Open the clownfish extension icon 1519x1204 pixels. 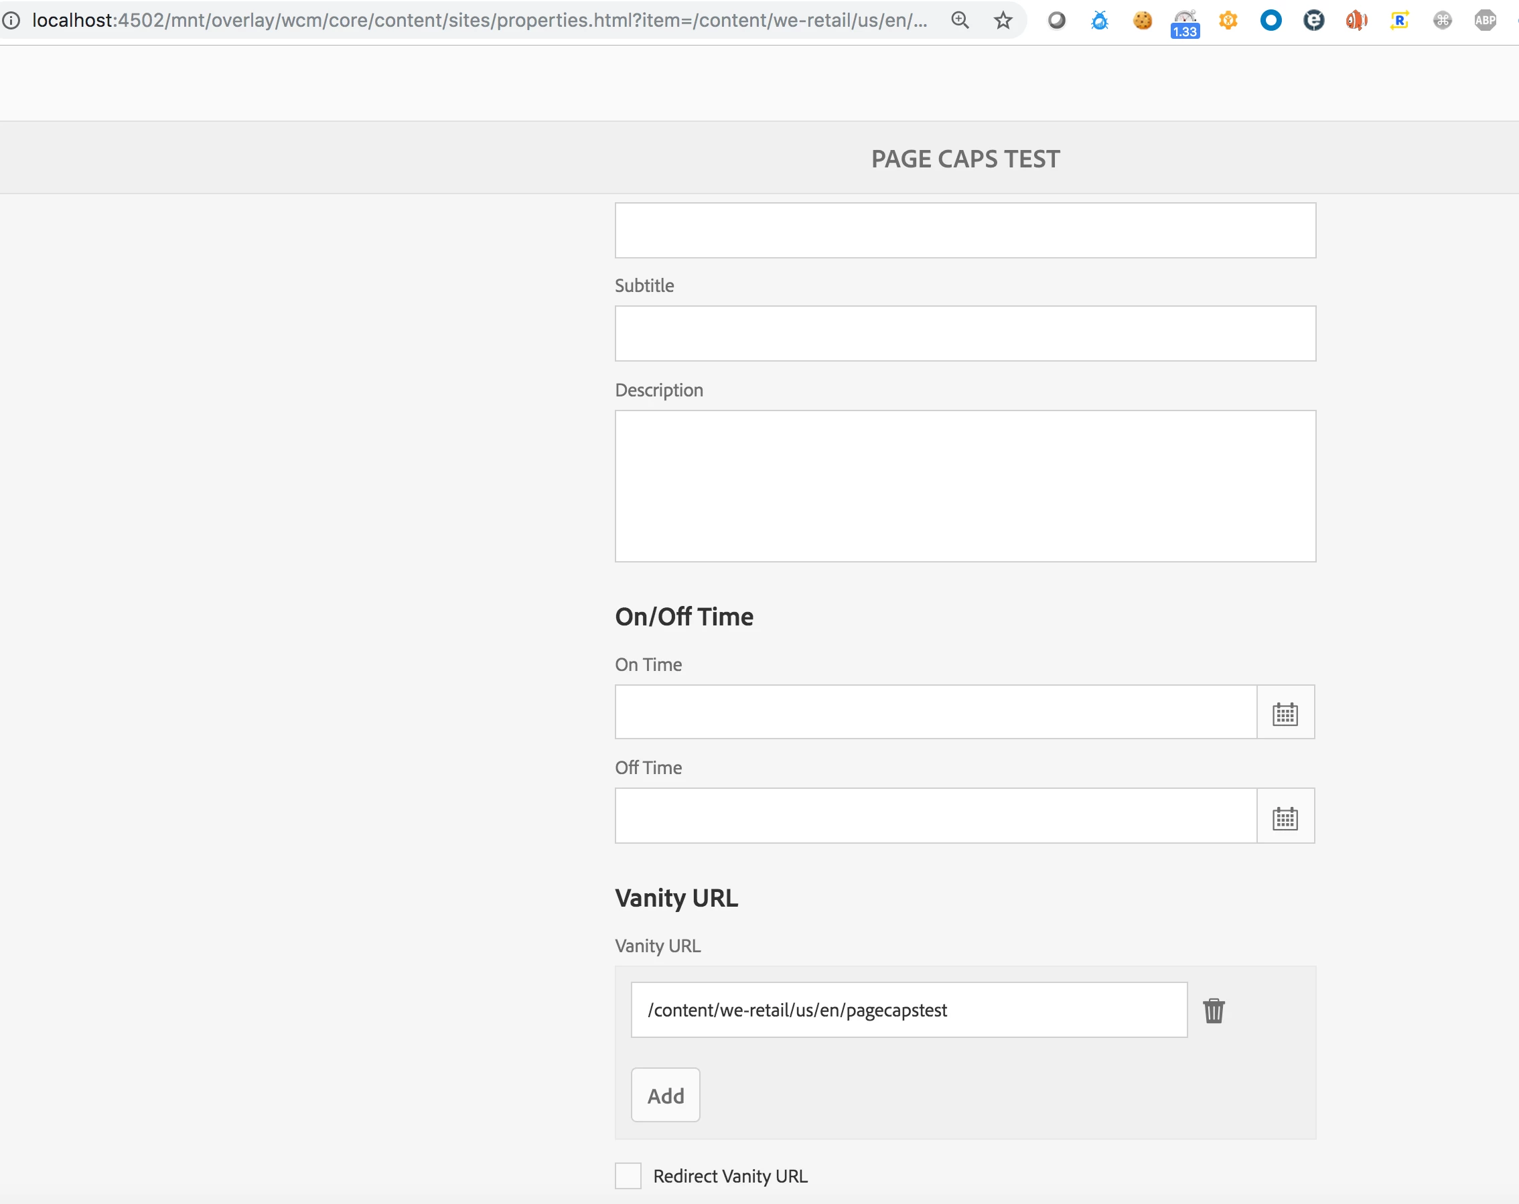point(1356,21)
